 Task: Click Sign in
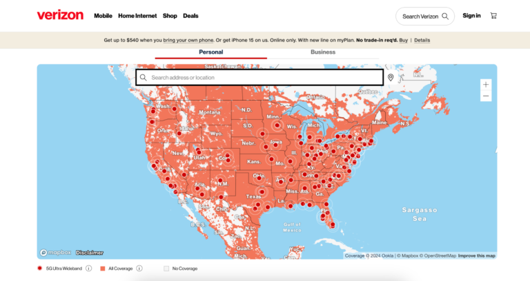[472, 15]
